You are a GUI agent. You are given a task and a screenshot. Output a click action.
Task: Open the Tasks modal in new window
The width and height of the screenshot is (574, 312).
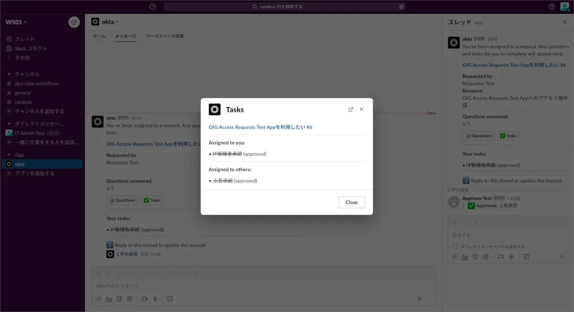pyautogui.click(x=351, y=109)
